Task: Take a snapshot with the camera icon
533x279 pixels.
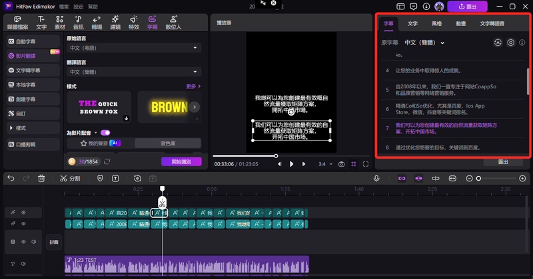Action: coord(341,164)
